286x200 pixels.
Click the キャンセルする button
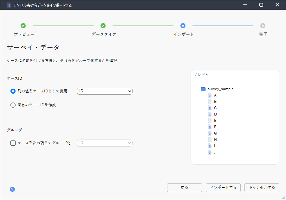tap(262, 188)
